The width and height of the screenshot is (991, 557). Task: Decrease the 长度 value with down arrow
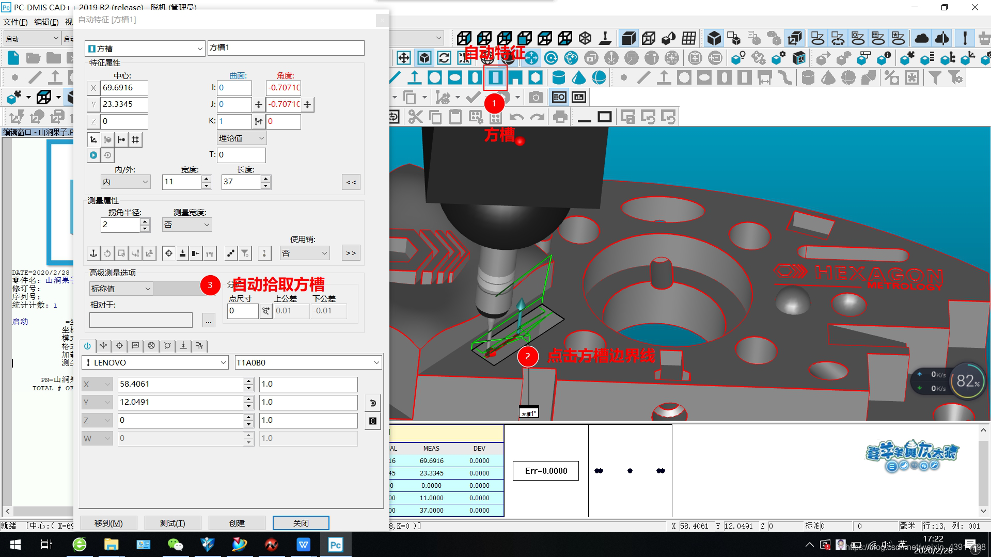coord(266,185)
